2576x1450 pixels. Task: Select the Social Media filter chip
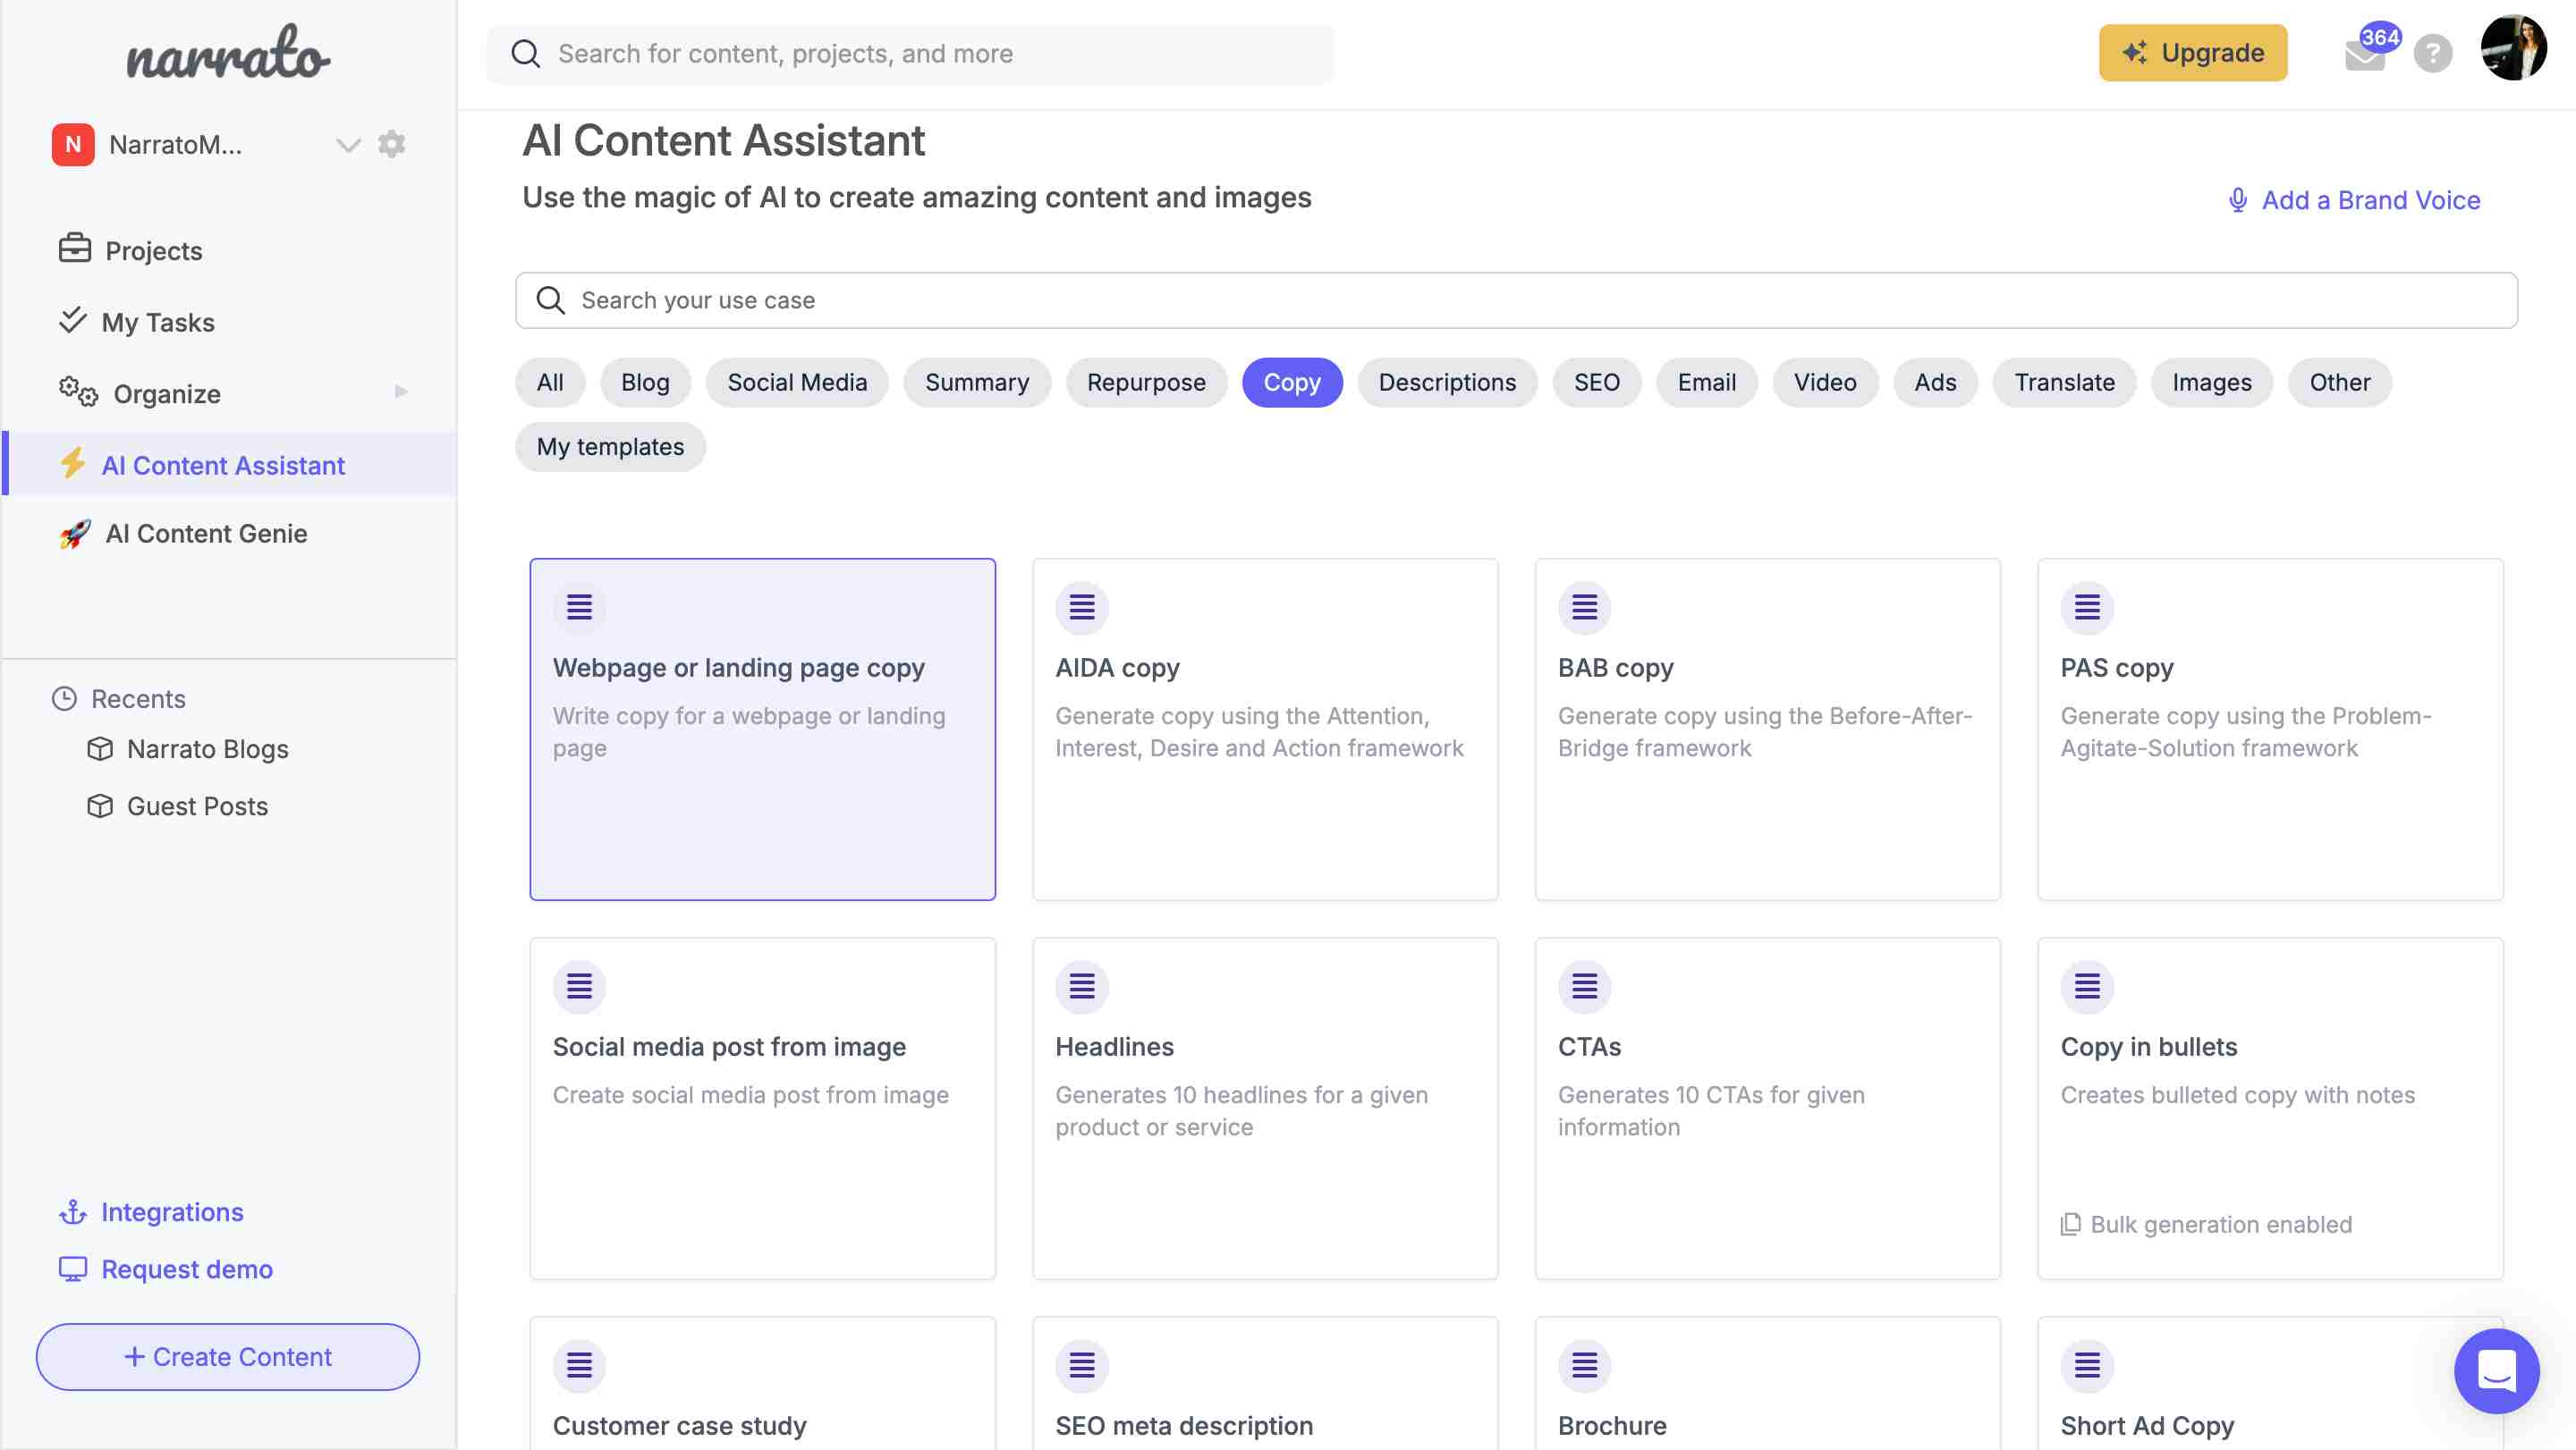[797, 383]
